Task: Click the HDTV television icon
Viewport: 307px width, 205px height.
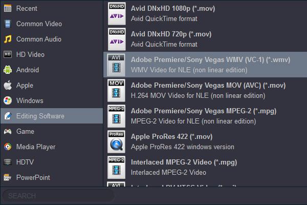Action: pyautogui.click(x=8, y=162)
